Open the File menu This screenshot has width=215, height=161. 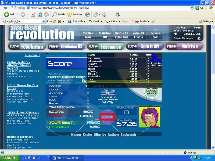point(6,8)
